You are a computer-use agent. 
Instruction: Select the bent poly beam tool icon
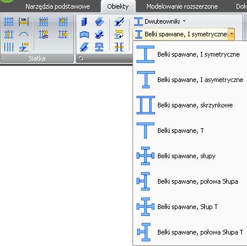tap(99, 35)
